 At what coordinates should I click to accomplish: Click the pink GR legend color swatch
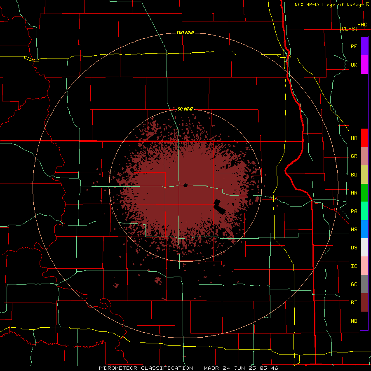(x=364, y=156)
